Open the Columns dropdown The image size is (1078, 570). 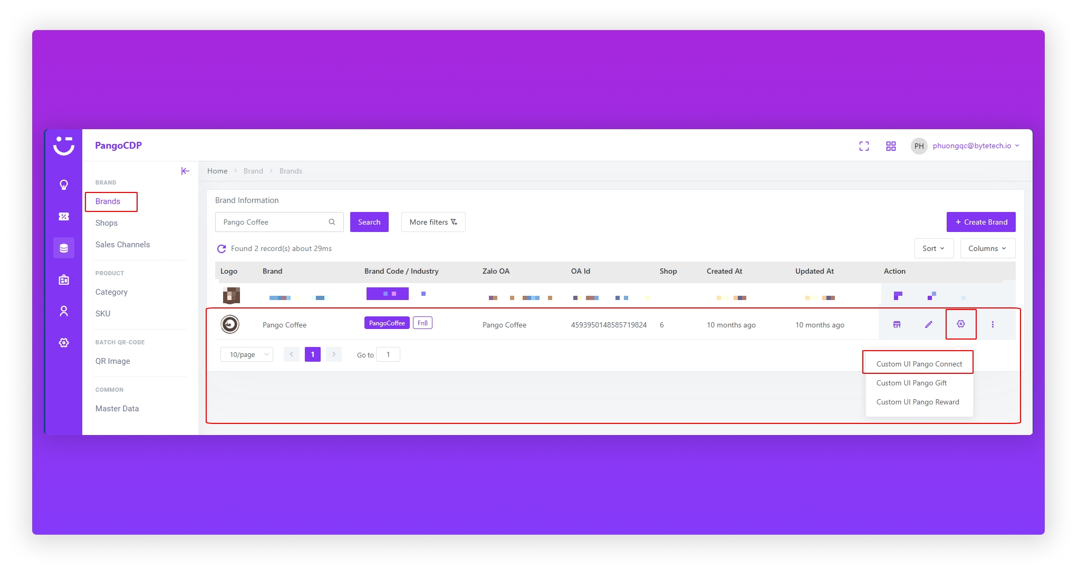tap(987, 248)
